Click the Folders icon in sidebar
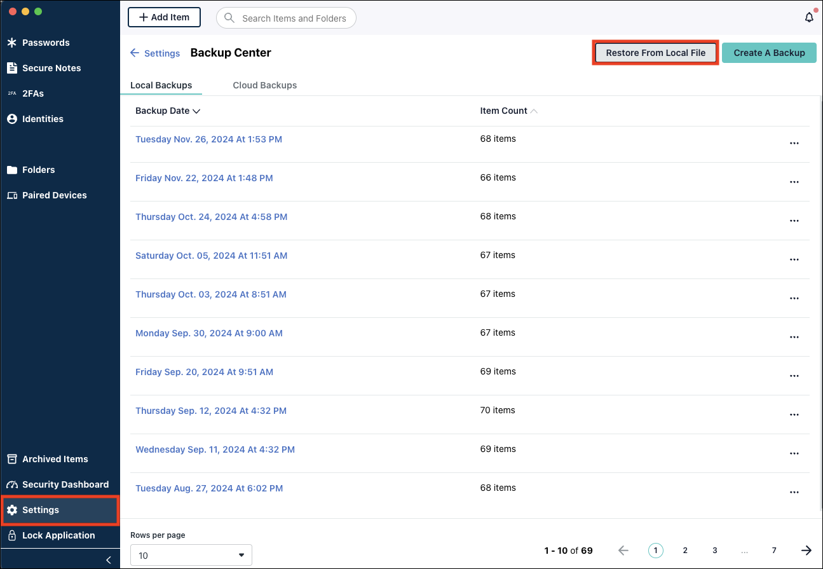823x569 pixels. 13,170
